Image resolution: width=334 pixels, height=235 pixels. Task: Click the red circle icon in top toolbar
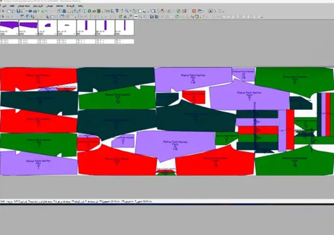pyautogui.click(x=163, y=11)
